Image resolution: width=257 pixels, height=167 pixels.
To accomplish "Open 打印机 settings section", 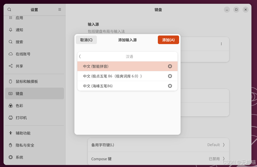I will point(34,118).
